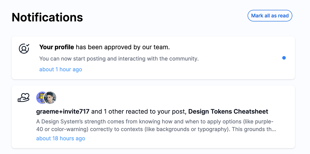Click blank area left of the unread dot
Viewport: 310px width, 154px height.
[x=242, y=58]
